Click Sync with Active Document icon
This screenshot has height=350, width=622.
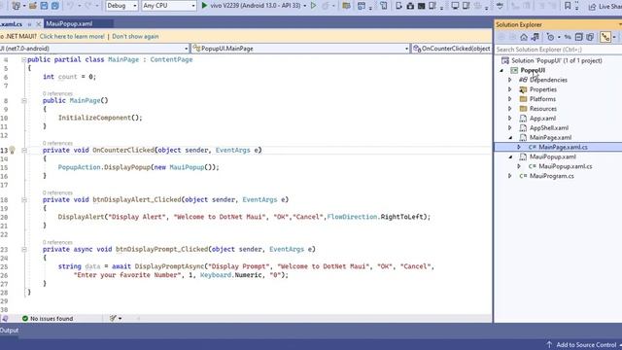(568, 37)
